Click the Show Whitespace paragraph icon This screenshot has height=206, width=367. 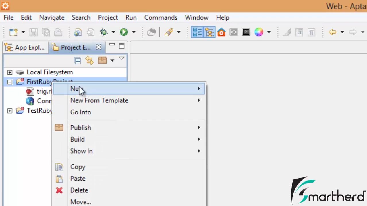[311, 32]
